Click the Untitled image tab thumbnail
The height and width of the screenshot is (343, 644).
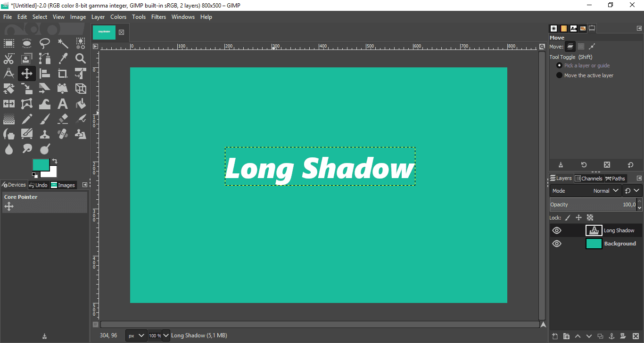(104, 32)
